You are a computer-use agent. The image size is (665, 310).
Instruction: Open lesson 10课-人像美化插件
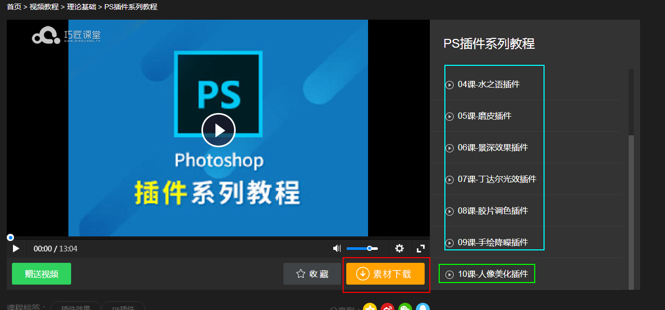(x=493, y=274)
